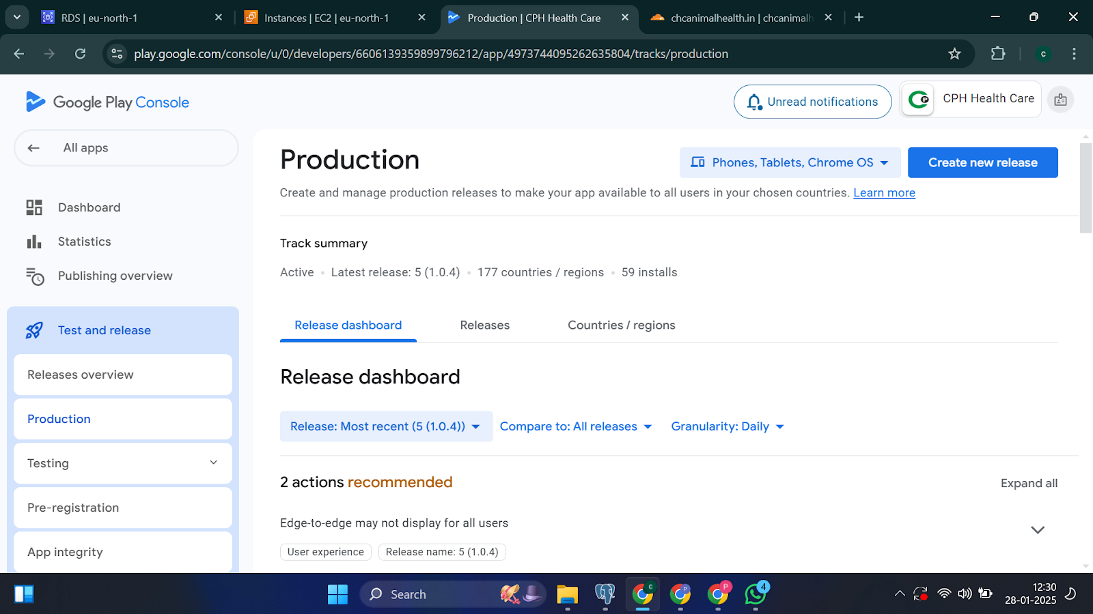Open pgAdmin elephant icon in the taskbar

coord(605,594)
